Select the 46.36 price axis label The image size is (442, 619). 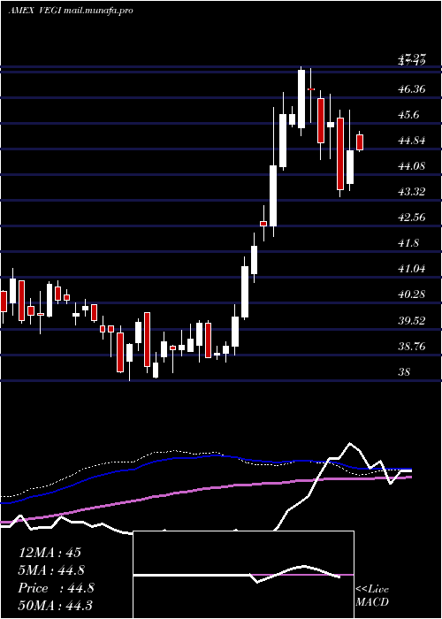coord(412,89)
